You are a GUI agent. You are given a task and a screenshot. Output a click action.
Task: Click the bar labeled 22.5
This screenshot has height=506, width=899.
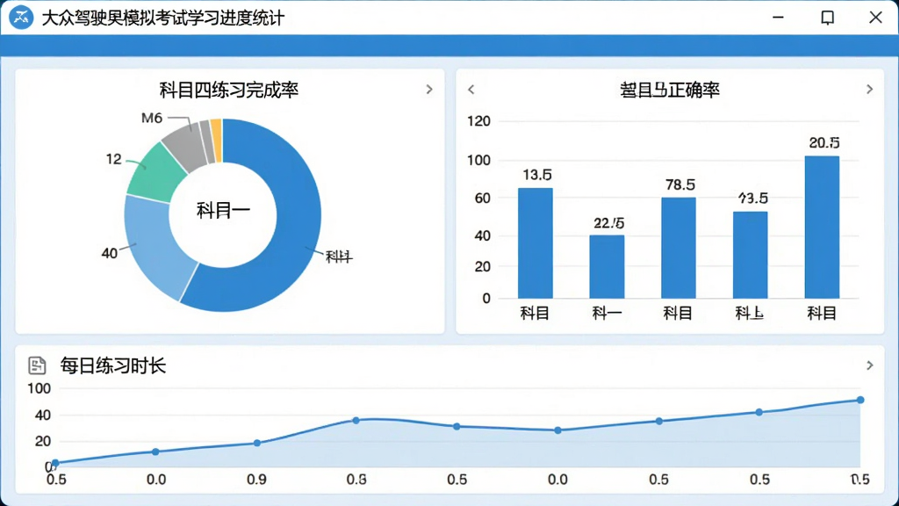(x=607, y=267)
